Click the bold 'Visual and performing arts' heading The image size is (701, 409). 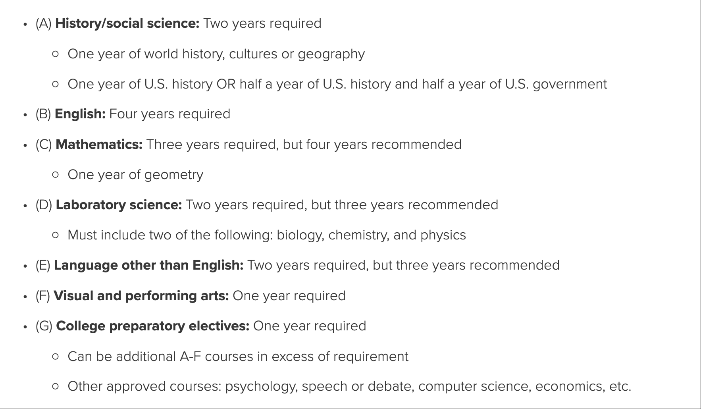pos(141,296)
